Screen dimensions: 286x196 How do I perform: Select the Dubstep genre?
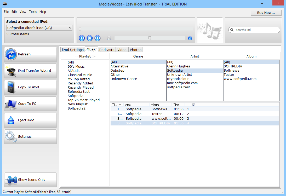point(138,71)
